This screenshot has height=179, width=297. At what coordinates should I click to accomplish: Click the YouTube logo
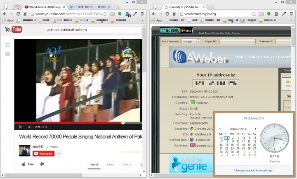(13, 29)
